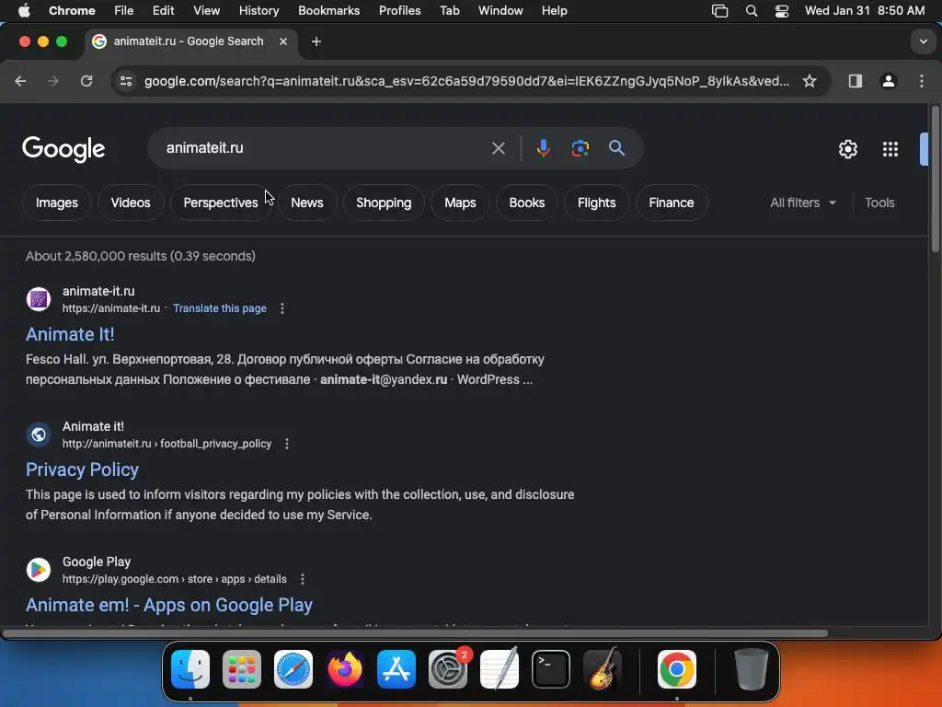Click the magnifier search button
The width and height of the screenshot is (942, 707).
click(x=616, y=148)
